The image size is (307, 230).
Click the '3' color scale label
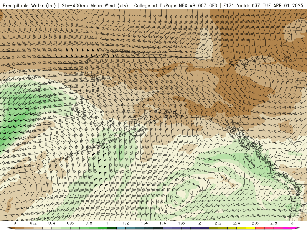pyautogui.click(x=292, y=223)
